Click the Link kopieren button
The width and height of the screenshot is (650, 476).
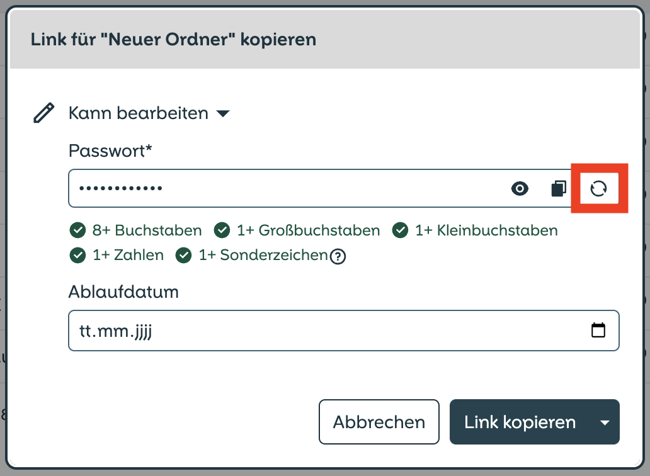pyautogui.click(x=520, y=422)
